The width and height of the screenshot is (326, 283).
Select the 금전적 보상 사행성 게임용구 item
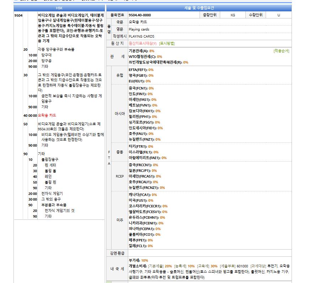click(x=71, y=99)
